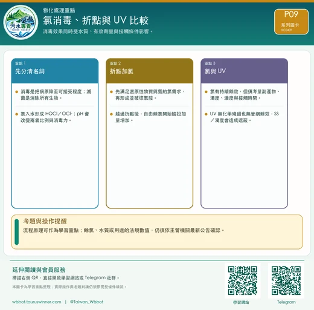Click the line starting 掃描右側 QR
314x310 pixels.
[66, 278]
